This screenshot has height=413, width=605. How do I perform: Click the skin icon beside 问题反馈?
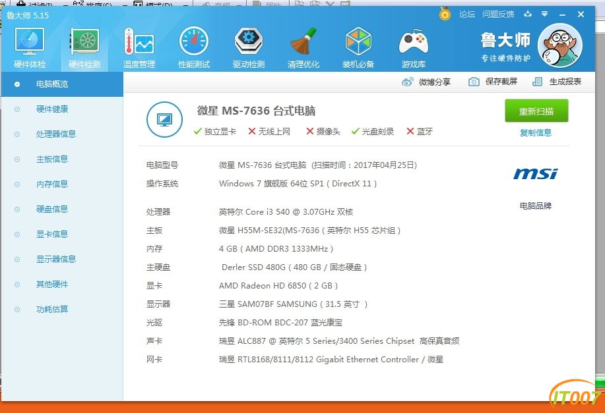[527, 14]
